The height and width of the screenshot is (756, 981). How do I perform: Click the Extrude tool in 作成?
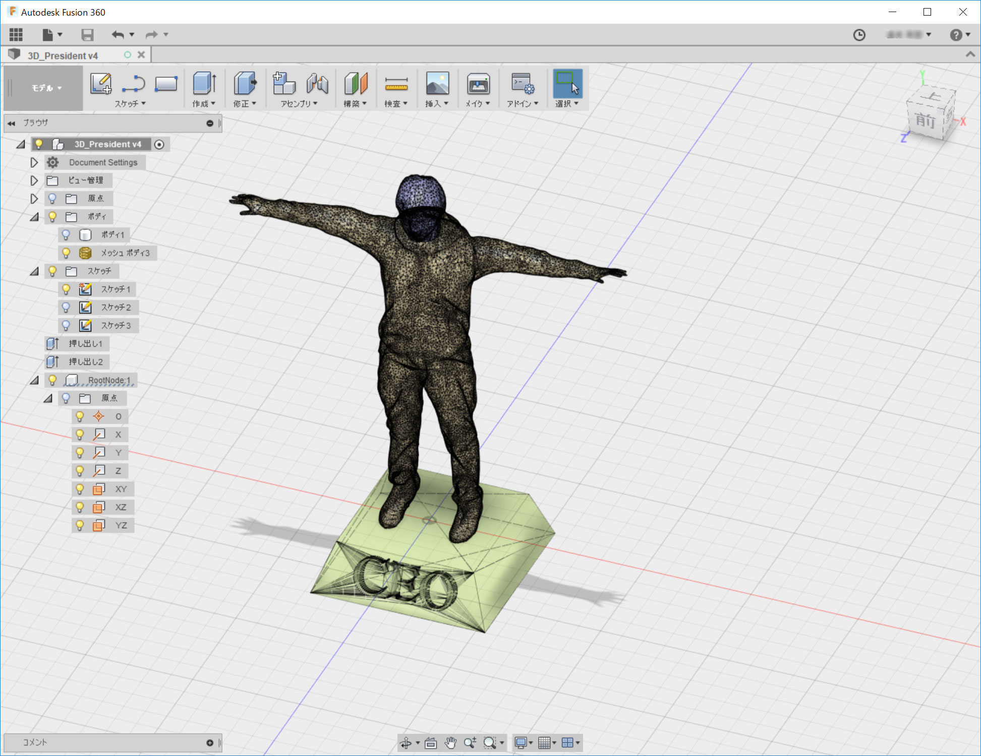click(205, 83)
